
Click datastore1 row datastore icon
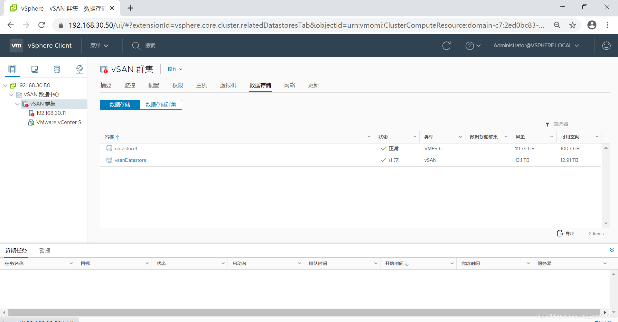click(109, 148)
